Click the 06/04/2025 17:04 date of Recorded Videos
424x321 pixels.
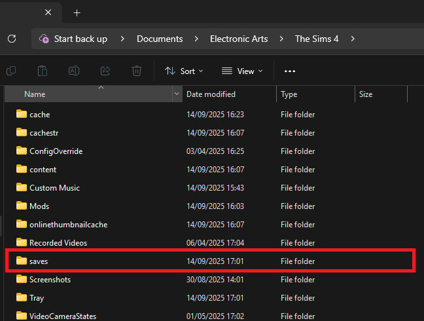(x=215, y=243)
